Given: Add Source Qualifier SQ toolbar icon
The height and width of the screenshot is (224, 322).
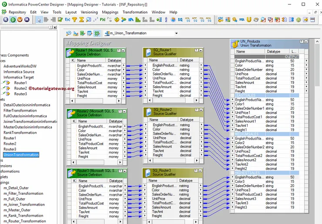Looking at the screenshot, I should (x=180, y=20).
